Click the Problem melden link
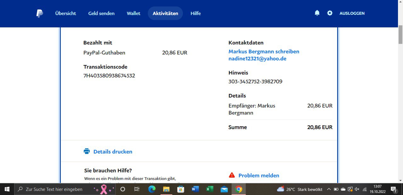Screen dimensions: 403x195 click(259, 175)
